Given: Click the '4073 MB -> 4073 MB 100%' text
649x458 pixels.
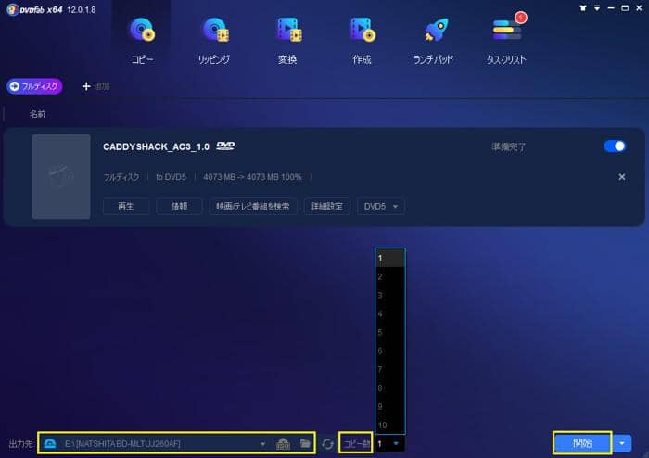Looking at the screenshot, I should 252,177.
